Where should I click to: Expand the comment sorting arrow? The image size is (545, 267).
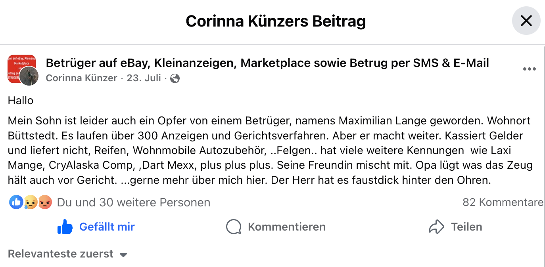tap(123, 255)
